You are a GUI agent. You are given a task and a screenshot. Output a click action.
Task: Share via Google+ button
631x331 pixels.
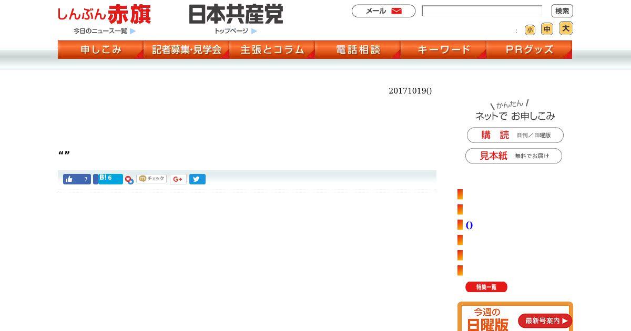pos(178,179)
